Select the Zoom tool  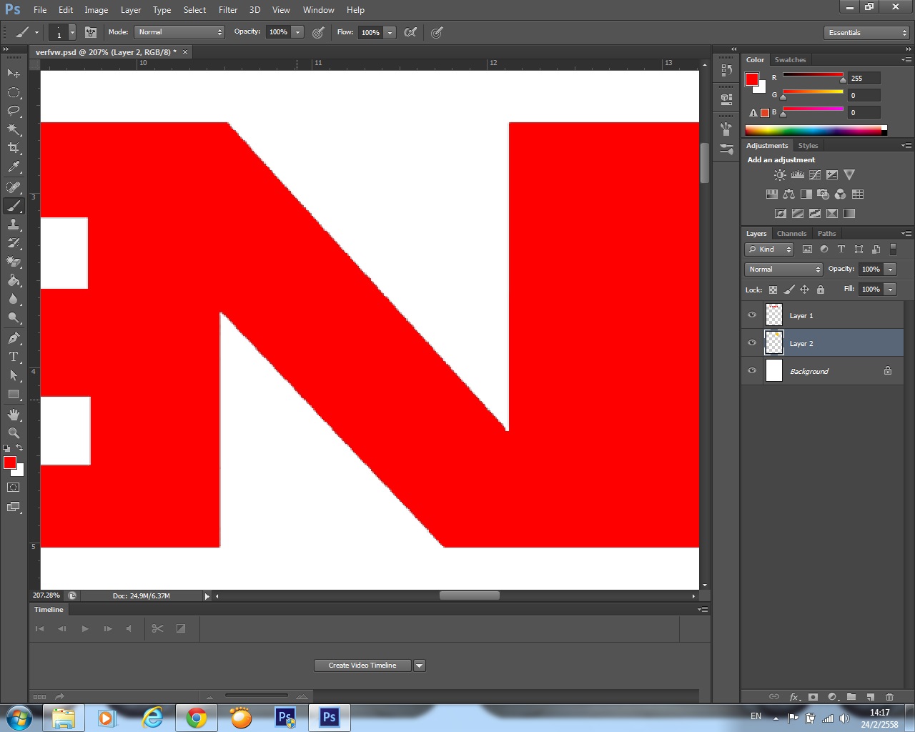pyautogui.click(x=14, y=433)
